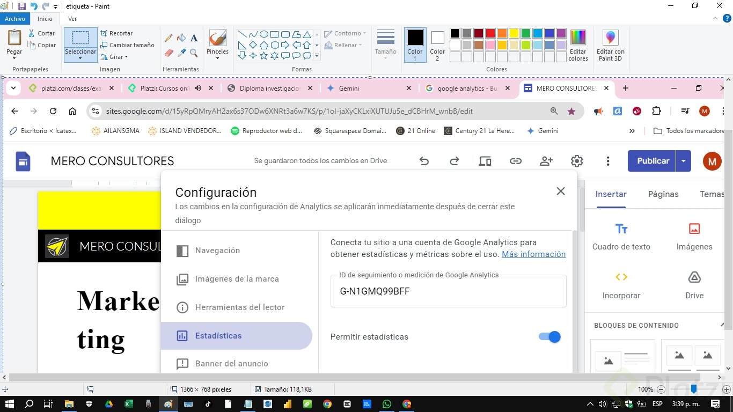Toggle the Permitir estadísticas switch
Image resolution: width=733 pixels, height=412 pixels.
point(549,337)
